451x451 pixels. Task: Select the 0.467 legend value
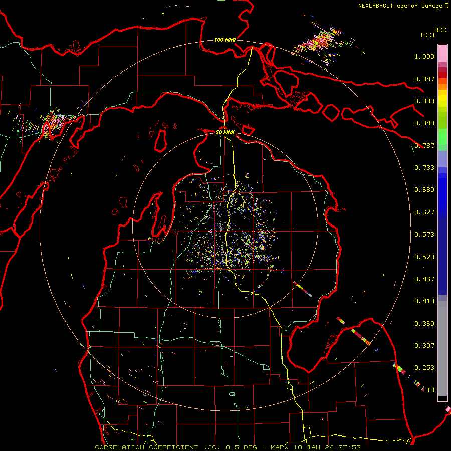coord(424,279)
